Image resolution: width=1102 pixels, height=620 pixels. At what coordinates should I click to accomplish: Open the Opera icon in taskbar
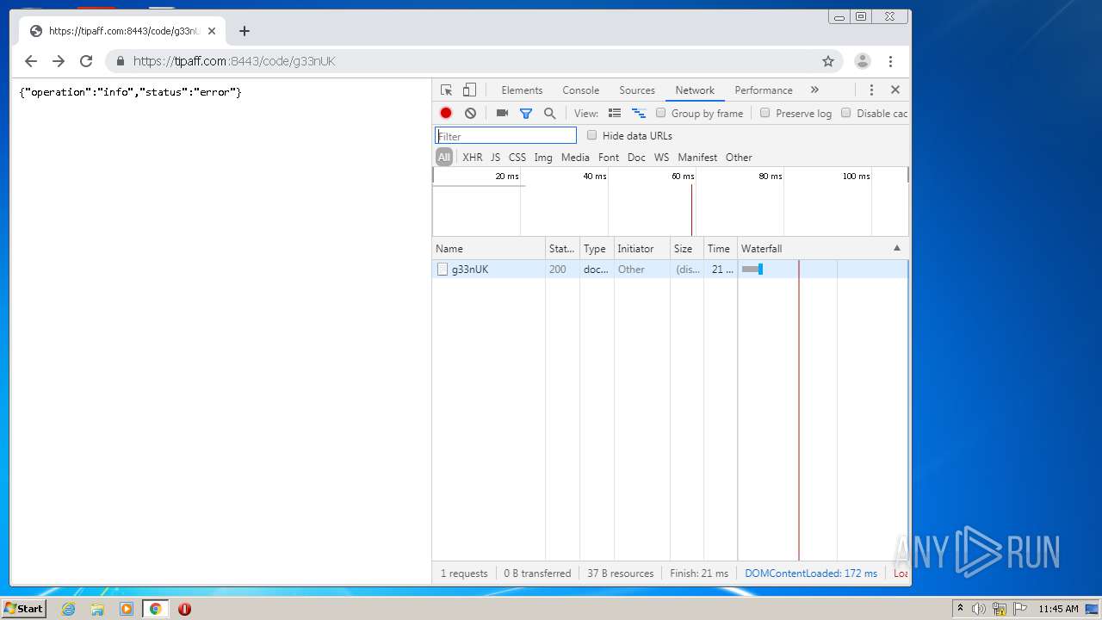click(x=184, y=609)
